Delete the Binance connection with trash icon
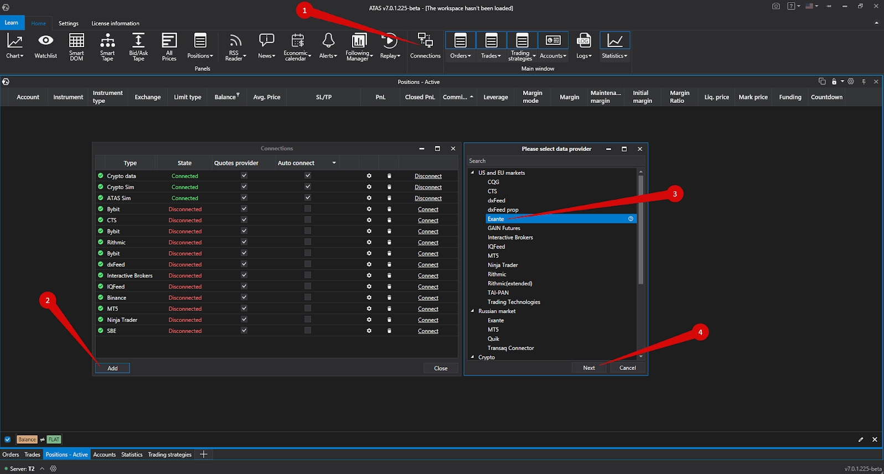Viewport: 884px width, 474px height. click(x=389, y=298)
